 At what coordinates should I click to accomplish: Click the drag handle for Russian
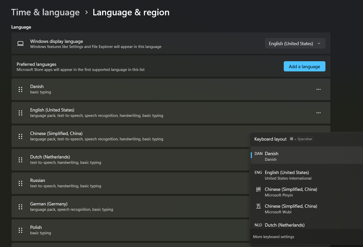(x=20, y=183)
